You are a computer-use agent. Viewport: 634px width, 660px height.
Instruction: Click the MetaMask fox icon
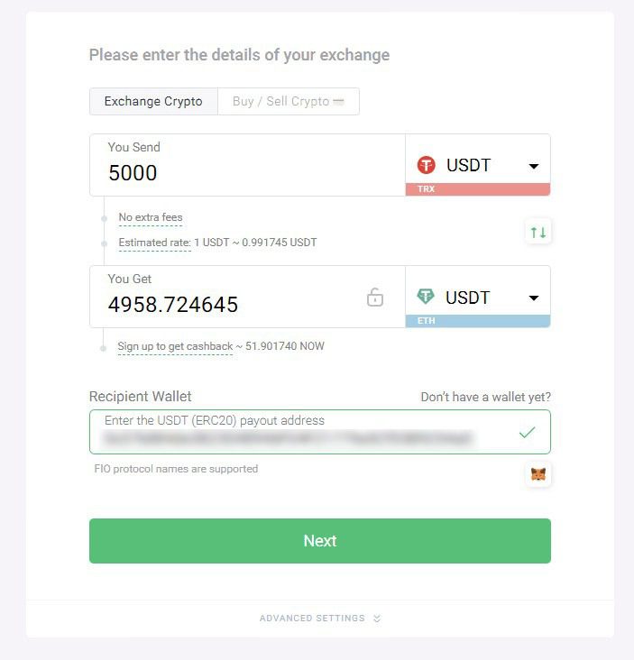click(x=538, y=474)
